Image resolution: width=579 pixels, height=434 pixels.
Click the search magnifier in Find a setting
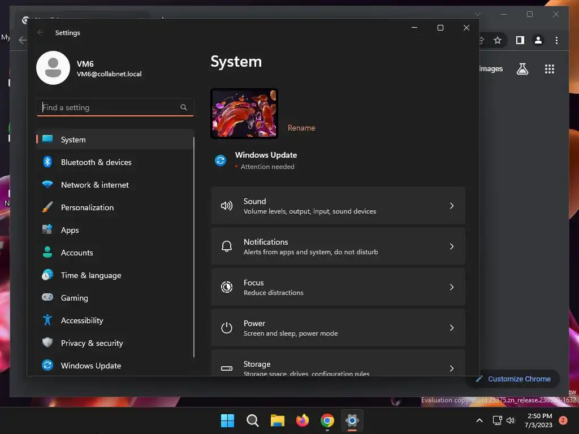click(184, 107)
